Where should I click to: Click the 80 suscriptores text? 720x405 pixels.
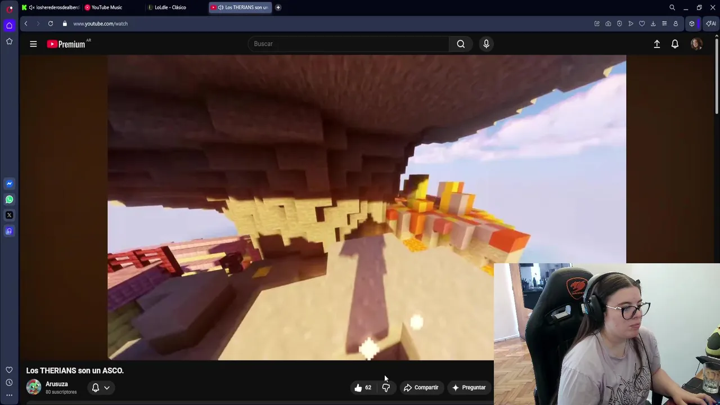pos(61,392)
